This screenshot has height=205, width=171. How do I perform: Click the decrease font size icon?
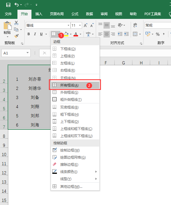coord(92,25)
